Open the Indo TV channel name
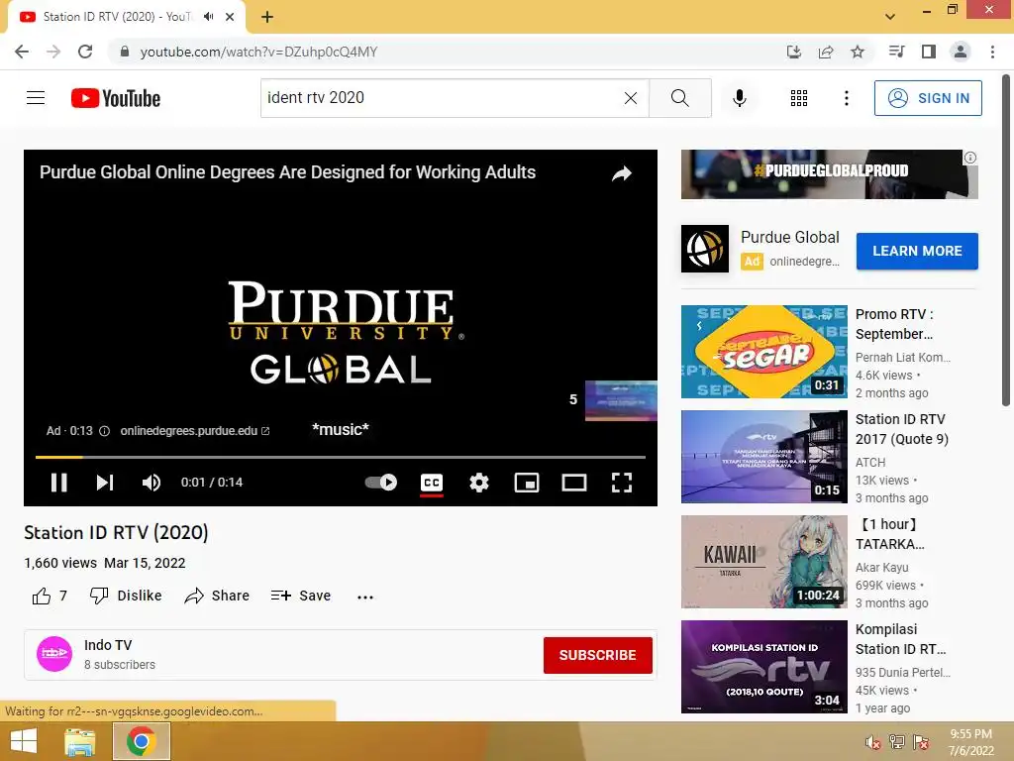The width and height of the screenshot is (1014, 761). click(108, 645)
